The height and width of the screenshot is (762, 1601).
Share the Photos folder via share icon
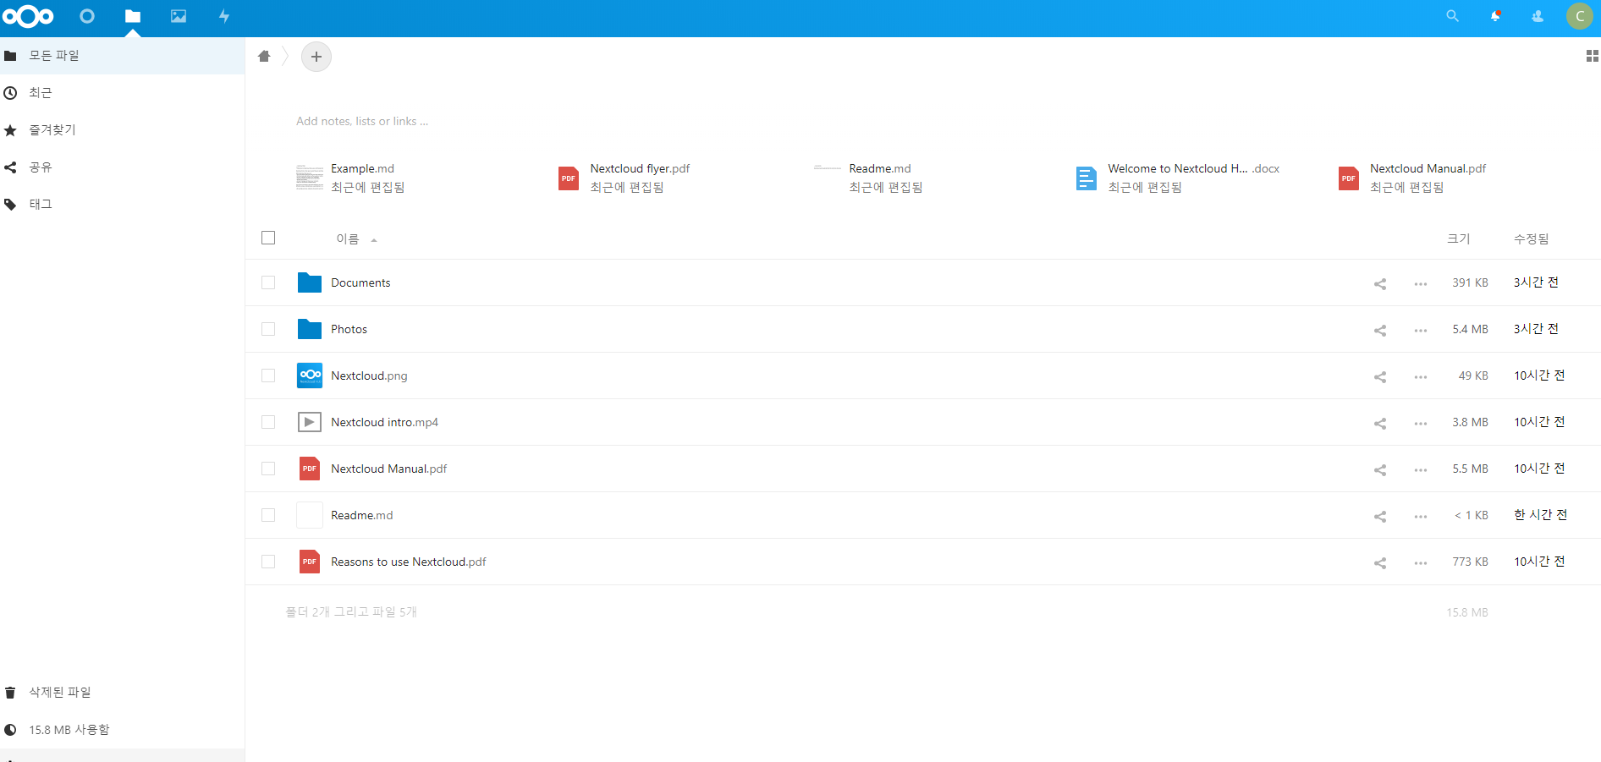1380,330
